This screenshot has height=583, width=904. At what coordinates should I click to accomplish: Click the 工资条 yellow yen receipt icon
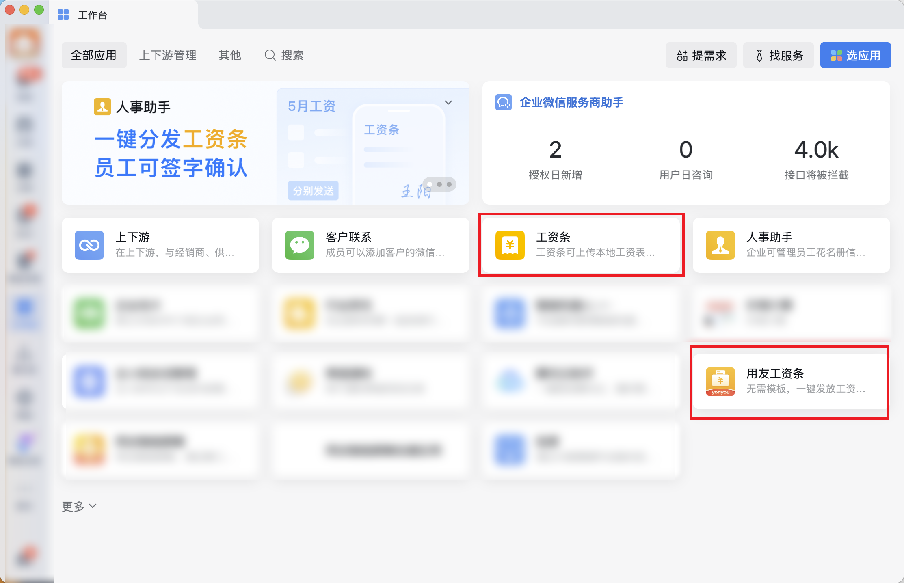[x=510, y=245]
